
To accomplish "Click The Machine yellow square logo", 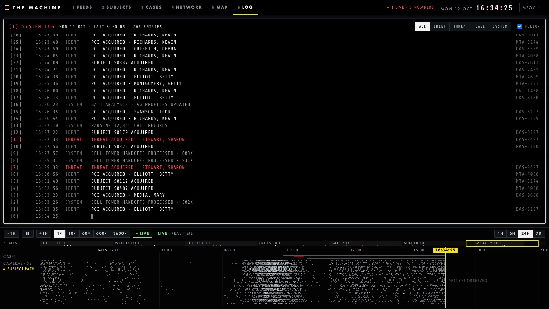I will coord(7,7).
